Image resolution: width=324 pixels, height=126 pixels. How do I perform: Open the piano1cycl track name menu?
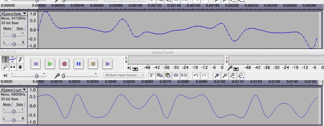coord(16,90)
